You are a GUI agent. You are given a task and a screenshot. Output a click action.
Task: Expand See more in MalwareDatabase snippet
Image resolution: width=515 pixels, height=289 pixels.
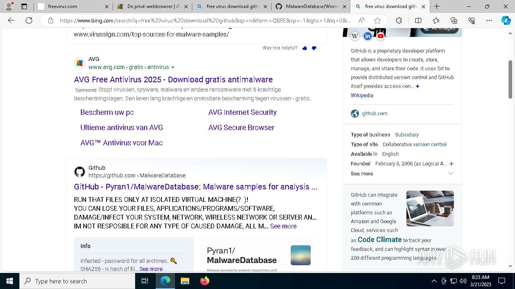pos(283,226)
